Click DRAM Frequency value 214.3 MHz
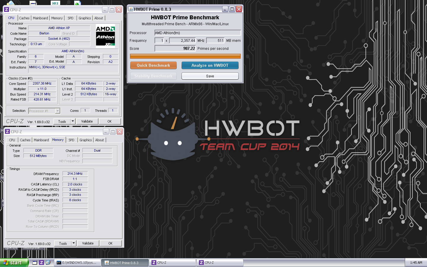Viewport: 427px width, 267px height. pyautogui.click(x=75, y=174)
